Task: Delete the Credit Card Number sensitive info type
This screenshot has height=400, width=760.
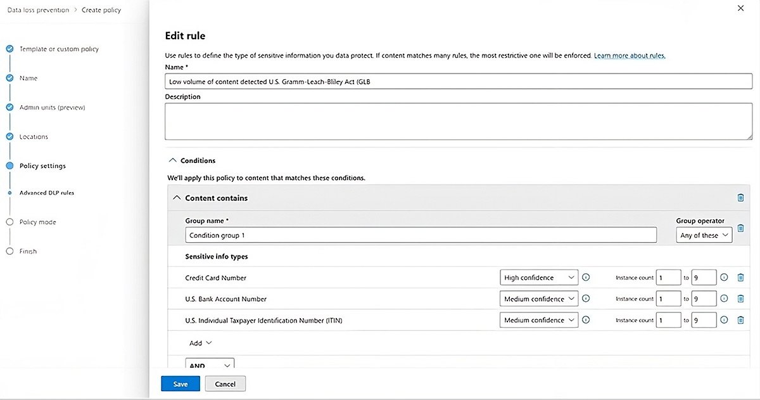Action: coord(740,277)
